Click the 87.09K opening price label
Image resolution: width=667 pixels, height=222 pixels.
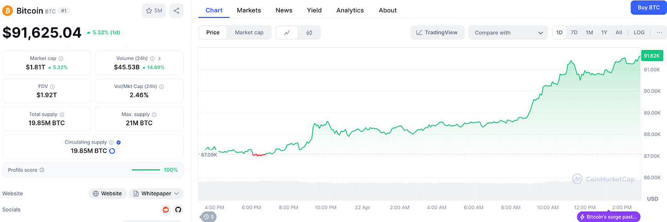click(209, 155)
